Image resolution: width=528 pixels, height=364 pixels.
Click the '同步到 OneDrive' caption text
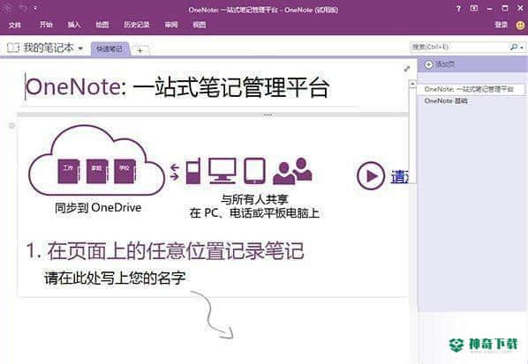(x=98, y=208)
